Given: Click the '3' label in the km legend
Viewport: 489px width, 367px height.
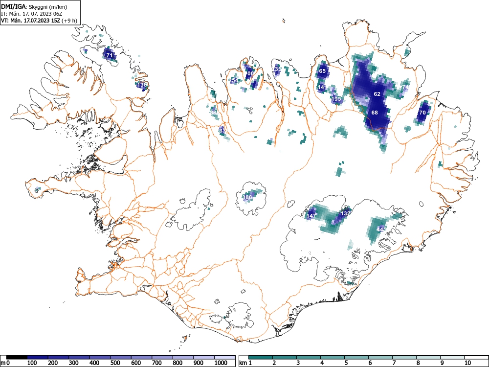Looking at the screenshot, I should tap(298, 363).
